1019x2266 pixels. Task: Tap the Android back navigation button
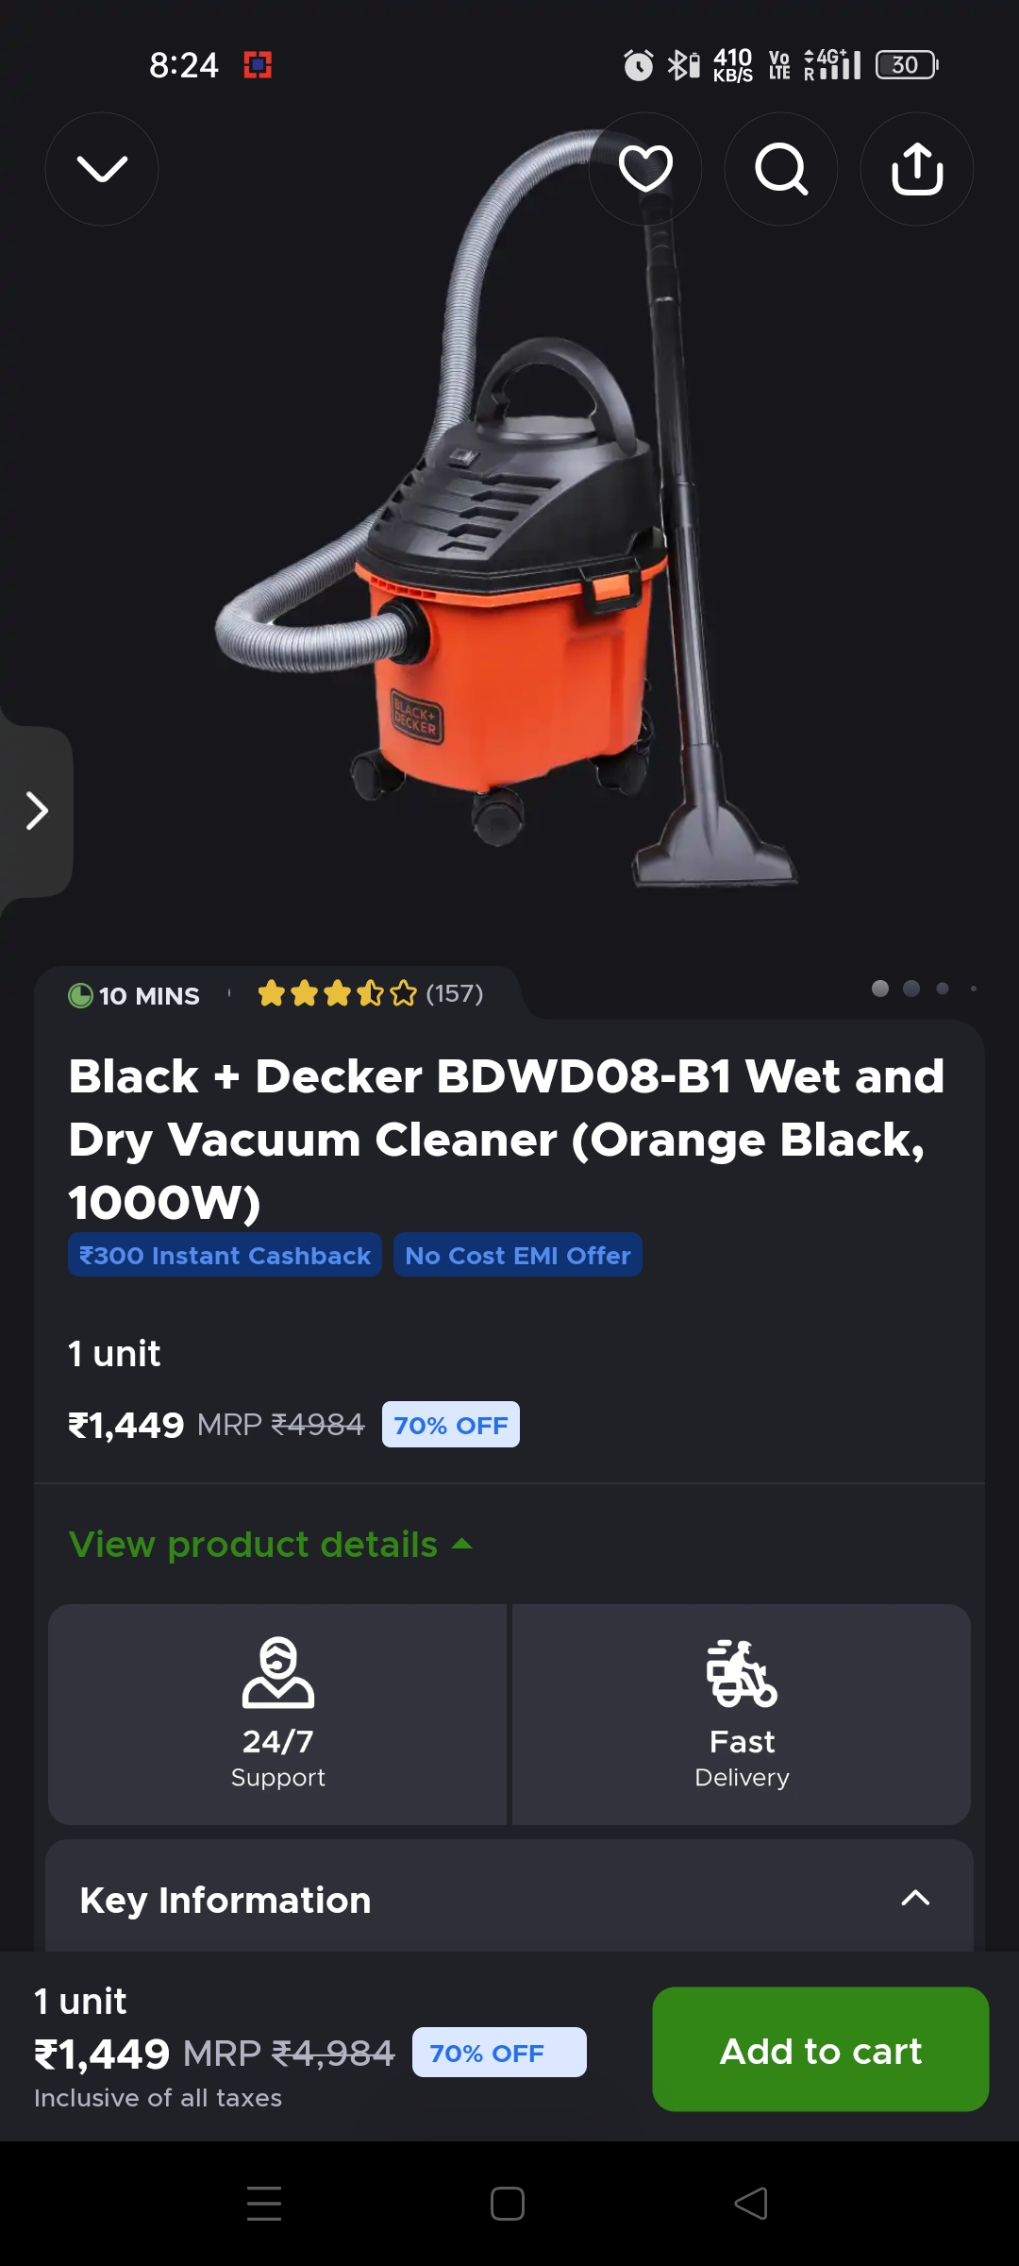pyautogui.click(x=751, y=2204)
